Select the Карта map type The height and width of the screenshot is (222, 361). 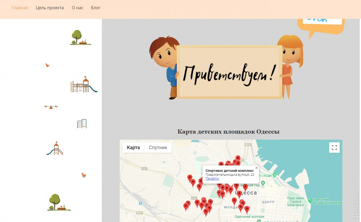point(133,148)
